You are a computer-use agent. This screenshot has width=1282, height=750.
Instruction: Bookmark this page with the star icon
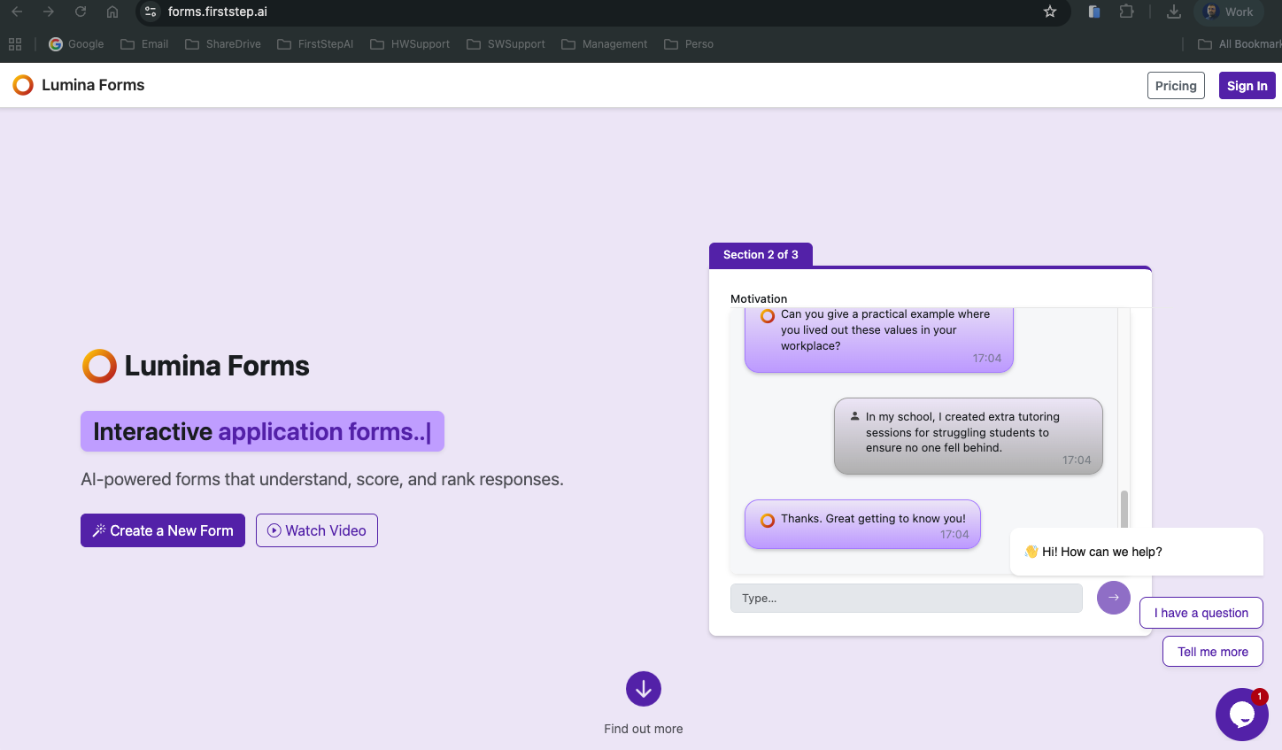[x=1050, y=12]
